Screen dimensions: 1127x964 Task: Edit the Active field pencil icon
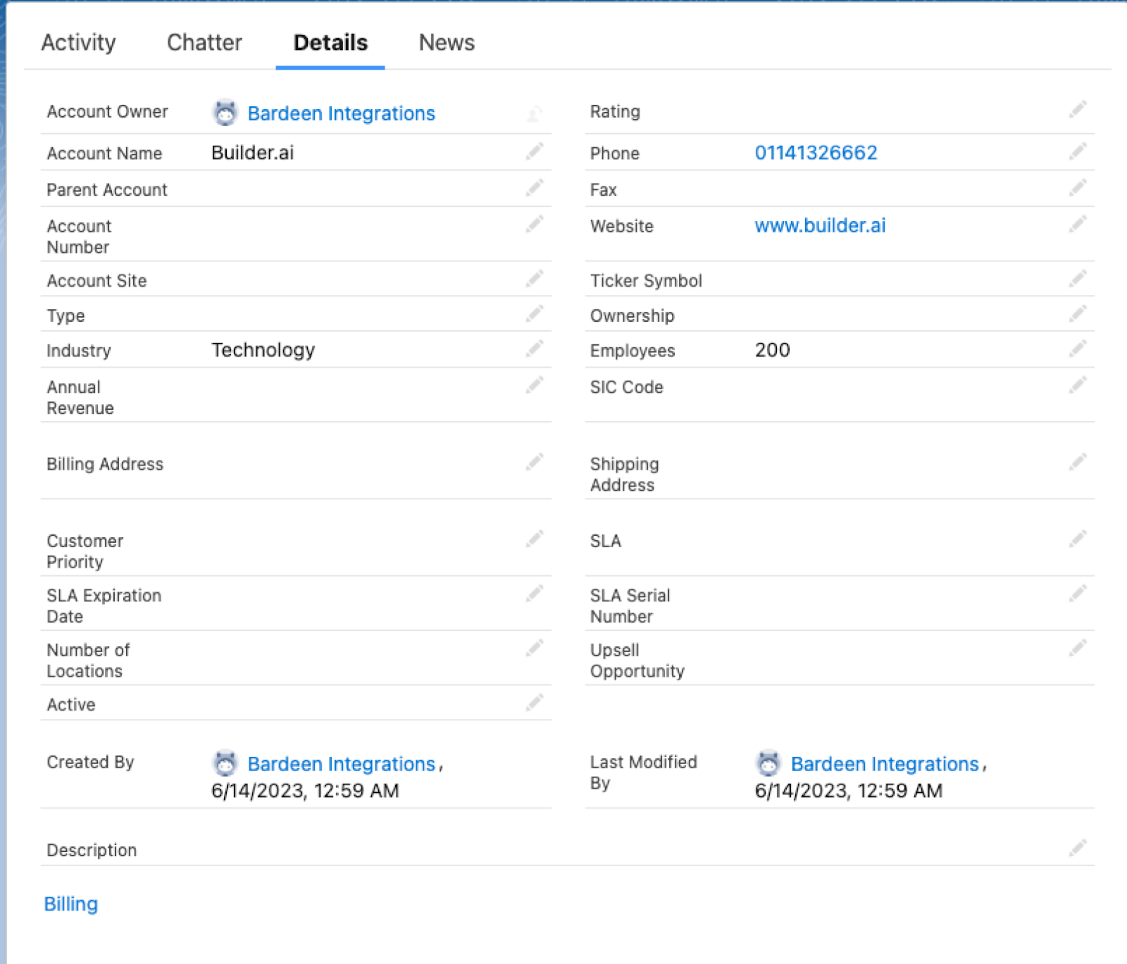(535, 702)
